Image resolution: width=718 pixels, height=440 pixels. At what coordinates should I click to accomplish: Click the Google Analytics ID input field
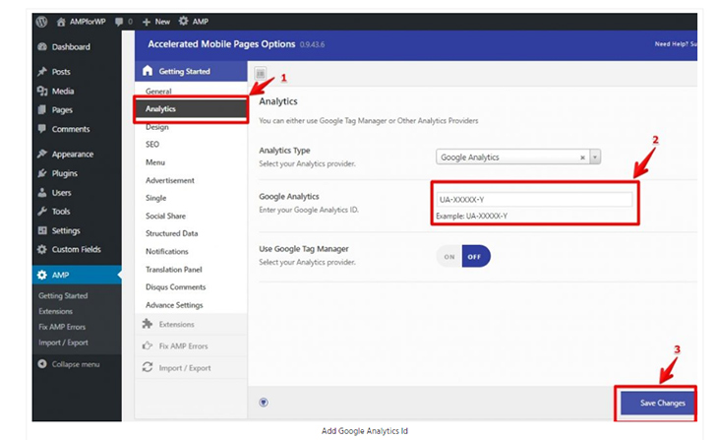[x=534, y=199]
